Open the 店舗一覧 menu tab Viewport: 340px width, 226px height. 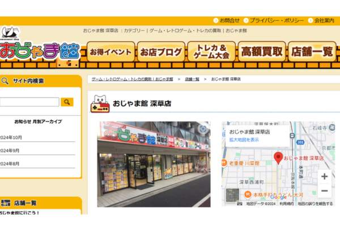tap(312, 52)
